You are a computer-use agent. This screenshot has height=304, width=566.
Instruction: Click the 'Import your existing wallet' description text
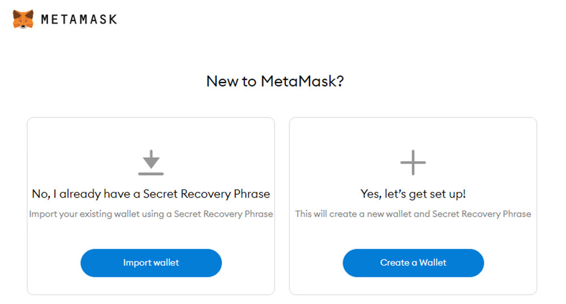pos(151,214)
